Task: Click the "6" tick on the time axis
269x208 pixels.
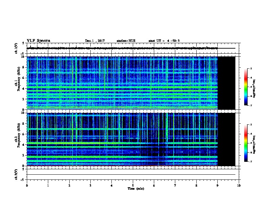Action: tap(154, 185)
